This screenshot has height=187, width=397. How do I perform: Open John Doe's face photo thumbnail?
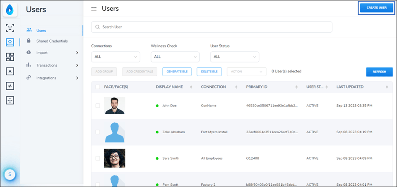click(x=114, y=105)
